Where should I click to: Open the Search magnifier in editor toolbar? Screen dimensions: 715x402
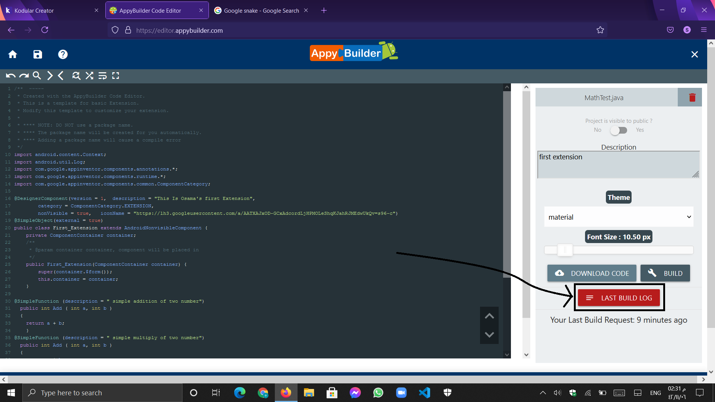pos(36,76)
